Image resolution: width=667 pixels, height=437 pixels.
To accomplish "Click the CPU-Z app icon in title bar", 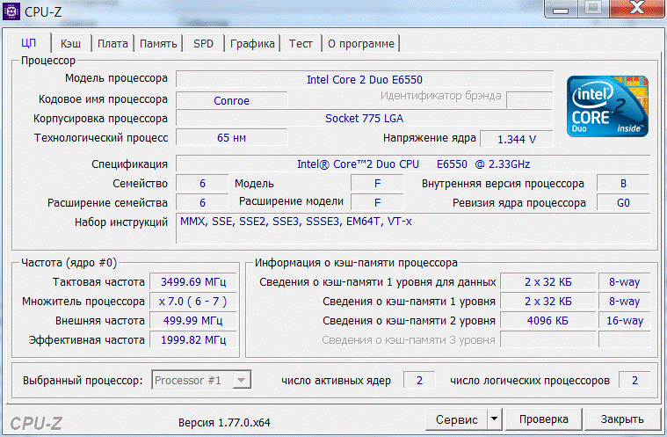I will [11, 10].
